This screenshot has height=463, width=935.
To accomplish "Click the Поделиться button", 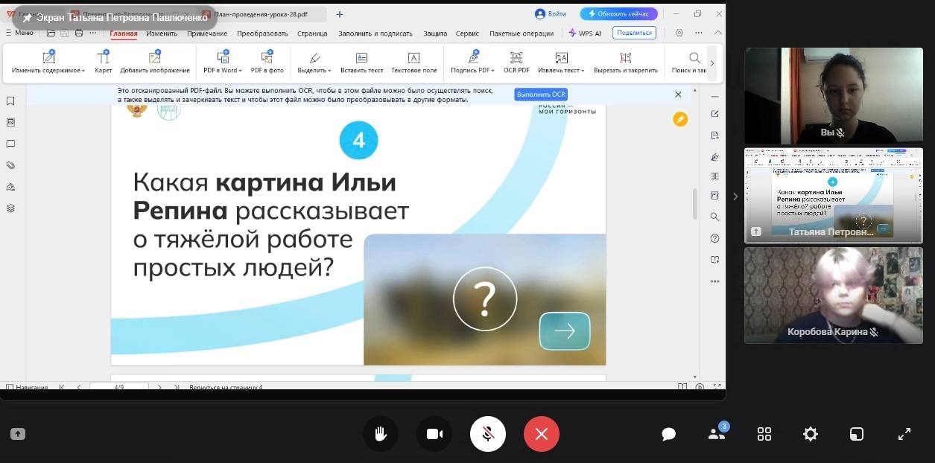I will tap(634, 33).
